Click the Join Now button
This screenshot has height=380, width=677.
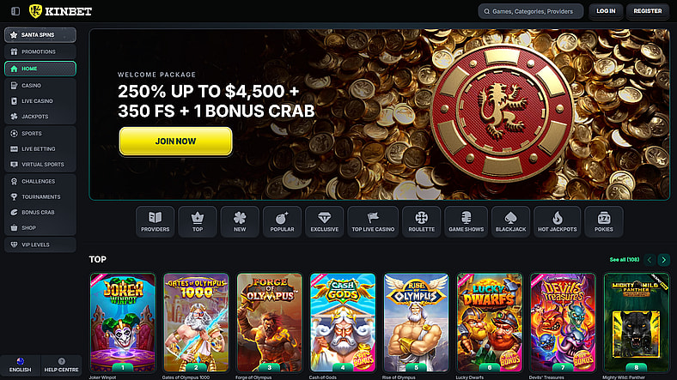coord(176,142)
